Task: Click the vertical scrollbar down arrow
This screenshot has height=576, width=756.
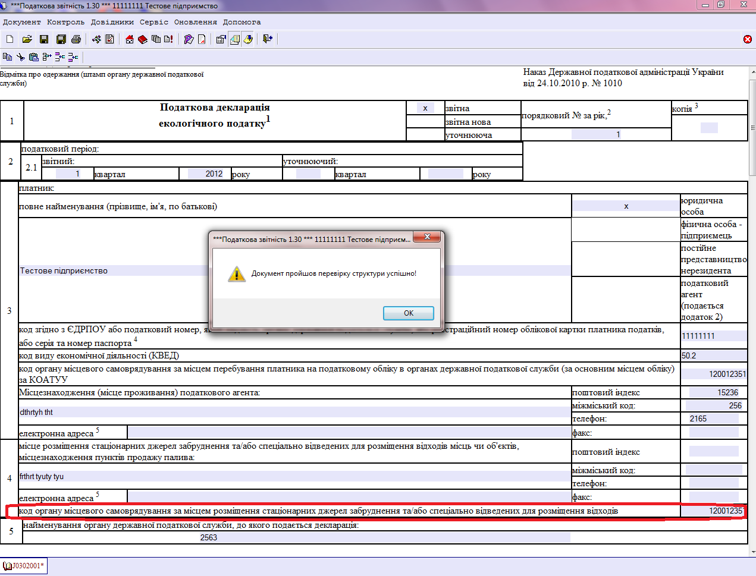Action: (x=752, y=552)
